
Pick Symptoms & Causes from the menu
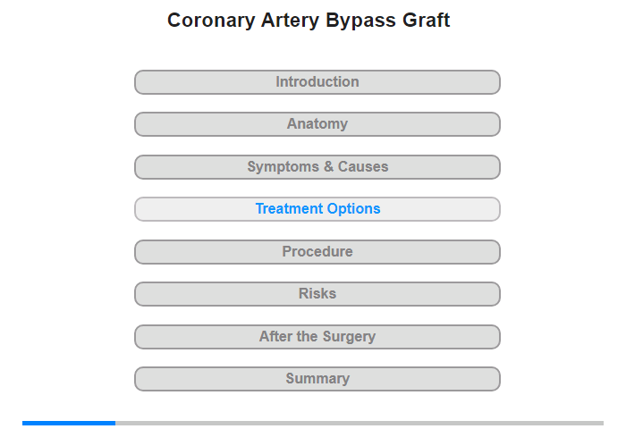pyautogui.click(x=317, y=167)
